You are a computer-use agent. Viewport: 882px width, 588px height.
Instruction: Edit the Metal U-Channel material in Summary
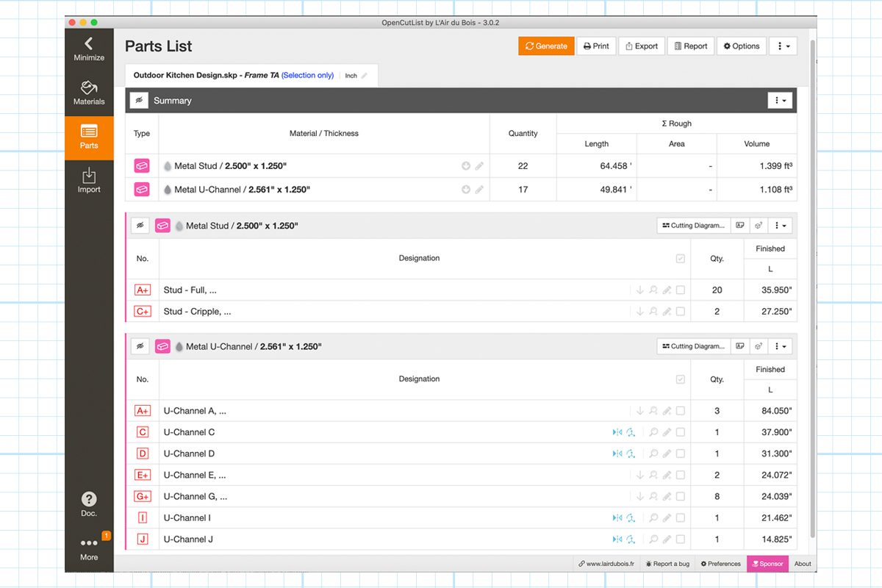coord(479,190)
